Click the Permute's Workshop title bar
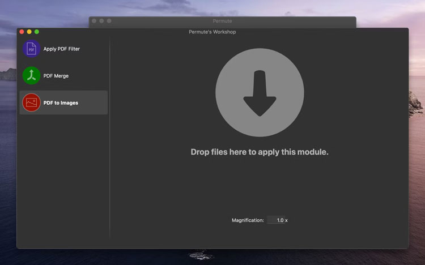 (x=212, y=32)
